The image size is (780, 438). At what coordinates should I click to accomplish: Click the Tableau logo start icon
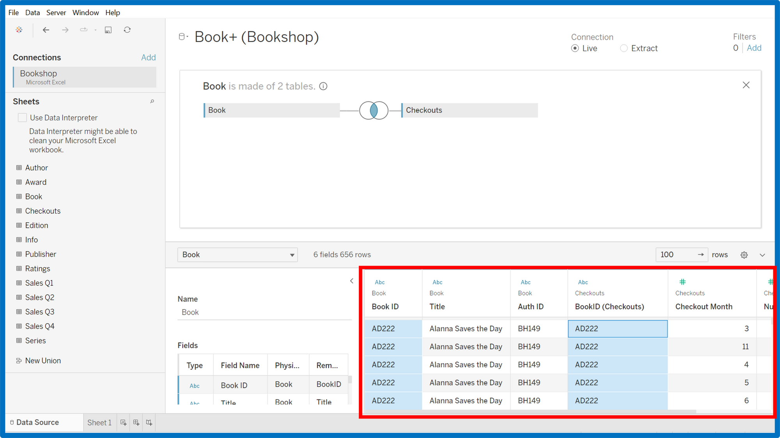pyautogui.click(x=19, y=30)
